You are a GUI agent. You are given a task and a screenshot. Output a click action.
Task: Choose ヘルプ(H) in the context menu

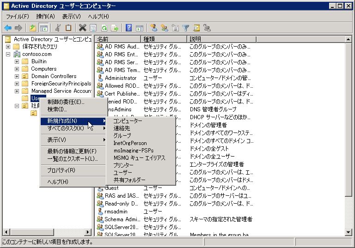[73, 181]
